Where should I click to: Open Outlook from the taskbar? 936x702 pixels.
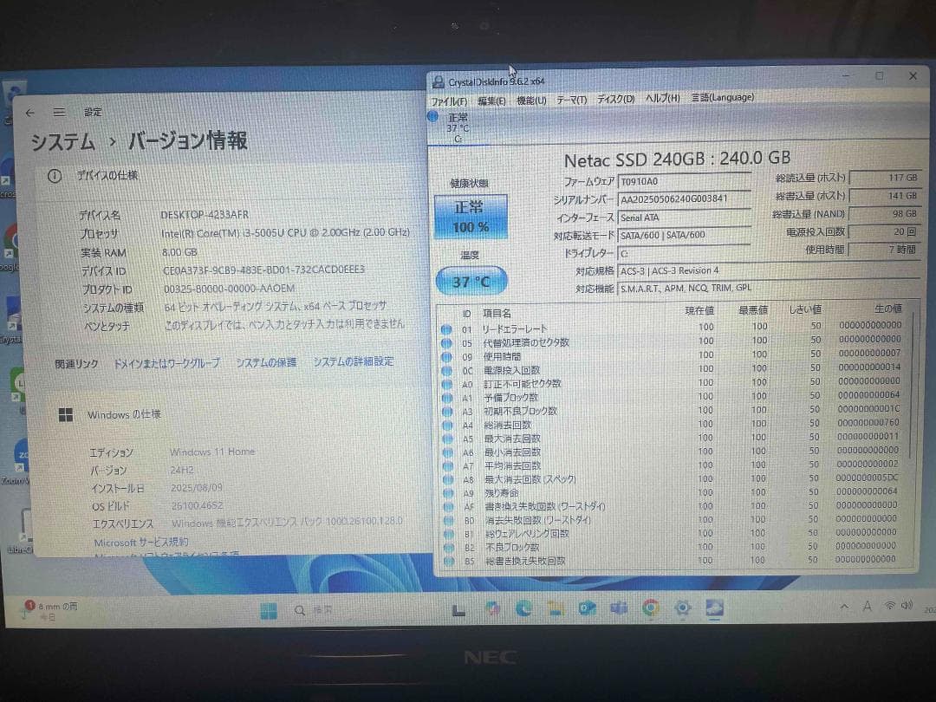click(586, 609)
